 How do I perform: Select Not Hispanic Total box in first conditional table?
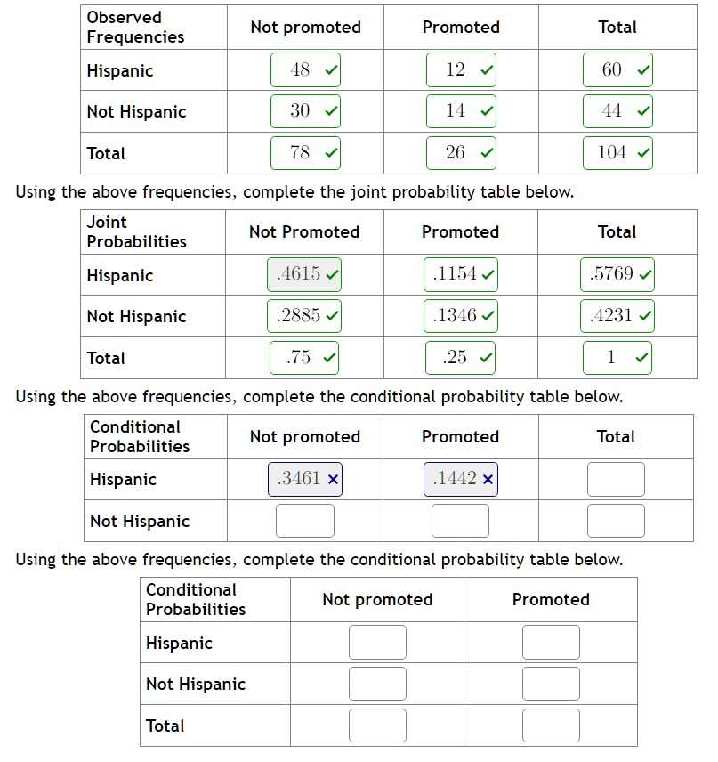click(x=616, y=521)
